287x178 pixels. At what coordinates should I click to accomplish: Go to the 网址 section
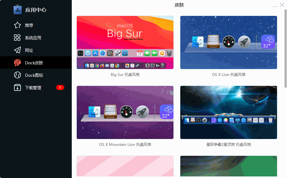click(x=36, y=50)
